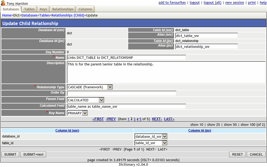
Task: Go to LAST» page of items
Action: point(169,119)
